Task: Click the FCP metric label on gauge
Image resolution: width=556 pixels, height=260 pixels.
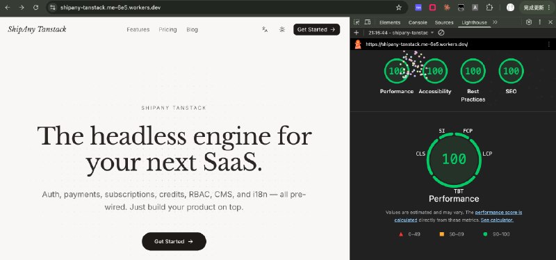Action: [468, 131]
